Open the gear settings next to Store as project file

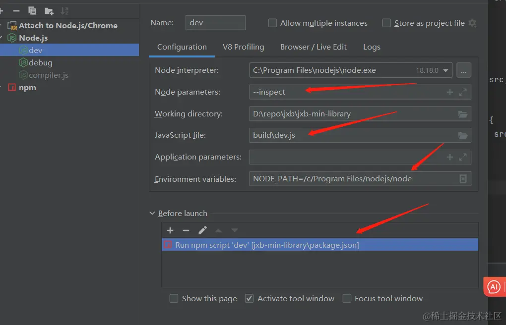[x=472, y=23]
